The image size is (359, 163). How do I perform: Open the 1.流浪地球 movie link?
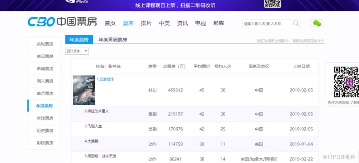click(x=105, y=79)
